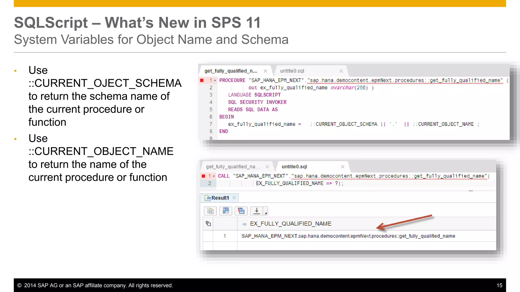Click the splitter handle above Result1 pane
This screenshot has width=520, height=292.
click(x=471, y=191)
